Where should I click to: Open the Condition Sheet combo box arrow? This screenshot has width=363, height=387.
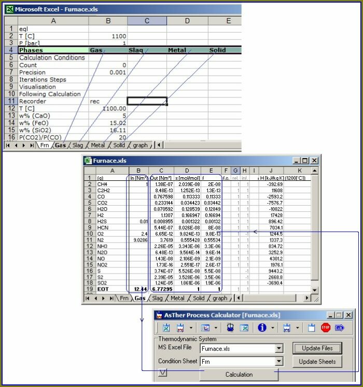(x=279, y=361)
